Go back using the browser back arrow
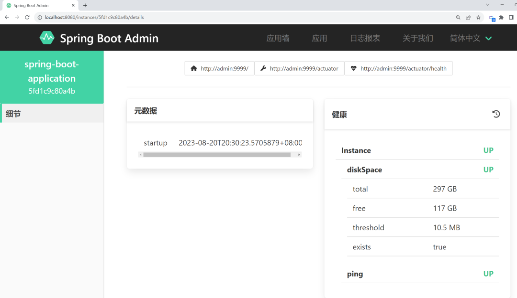 coord(7,17)
